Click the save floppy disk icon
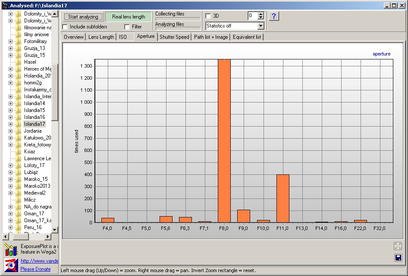 click(398, 257)
